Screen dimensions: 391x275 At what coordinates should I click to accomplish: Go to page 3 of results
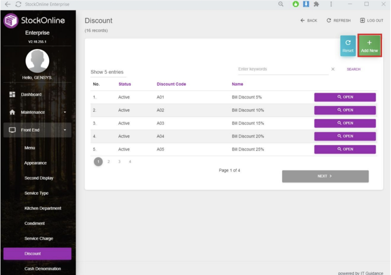[119, 162]
